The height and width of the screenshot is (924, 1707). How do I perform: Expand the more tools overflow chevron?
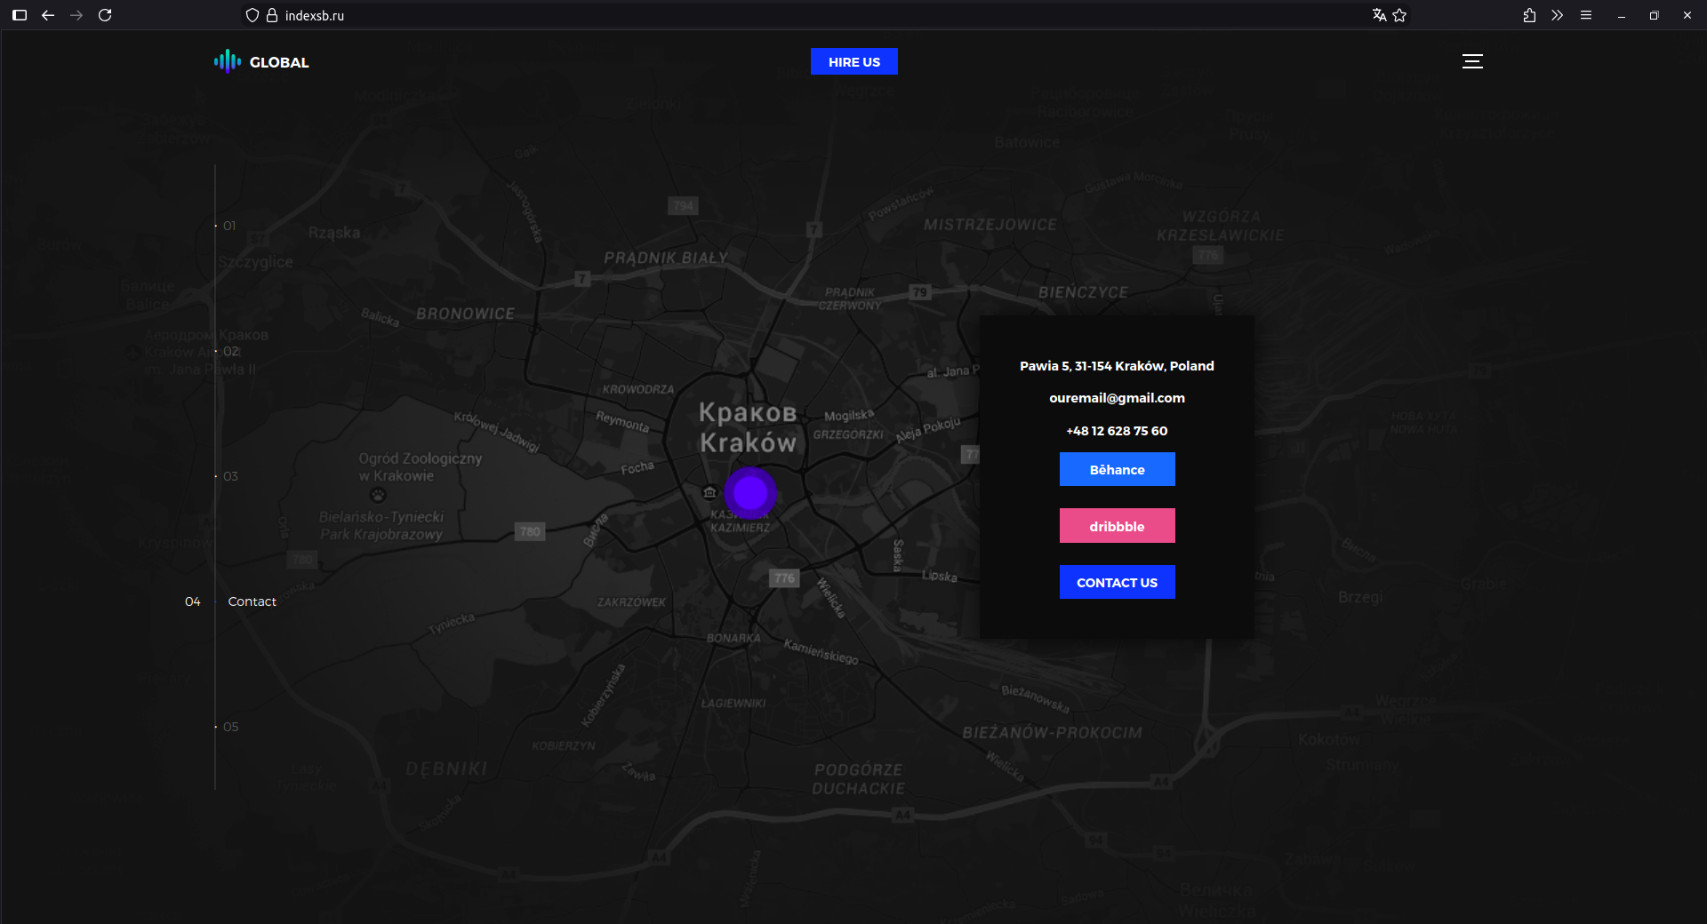[1557, 15]
